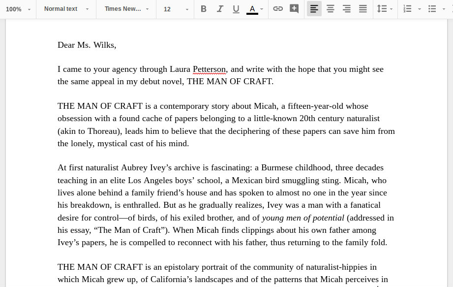Screen dimensions: 453x287
Task: Center-align the selected paragraph
Action: (330, 8)
